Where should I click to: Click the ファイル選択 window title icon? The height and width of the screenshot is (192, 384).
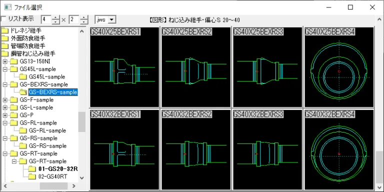point(8,7)
